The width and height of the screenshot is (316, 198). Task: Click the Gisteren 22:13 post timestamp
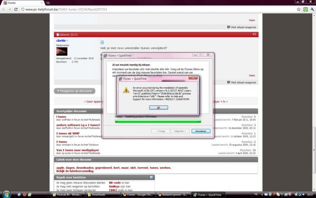pyautogui.click(x=68, y=34)
